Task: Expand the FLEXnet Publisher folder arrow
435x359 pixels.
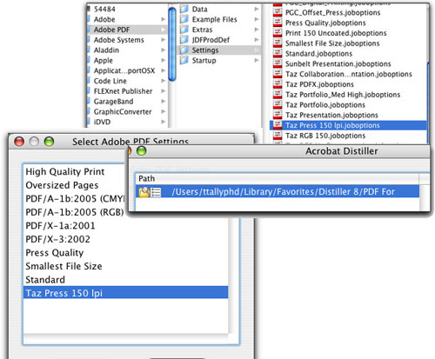Action: pyautogui.click(x=164, y=91)
